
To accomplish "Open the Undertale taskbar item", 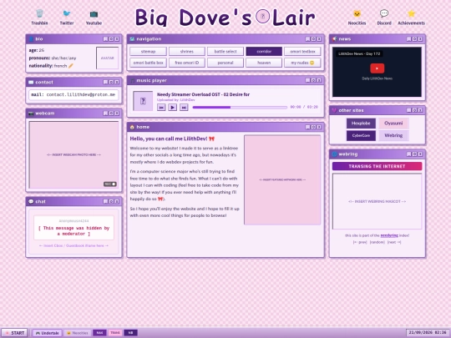I will point(47,333).
